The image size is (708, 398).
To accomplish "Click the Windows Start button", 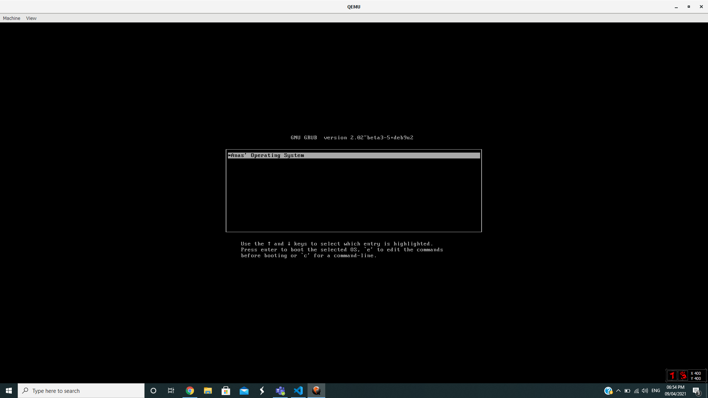I will coord(8,390).
